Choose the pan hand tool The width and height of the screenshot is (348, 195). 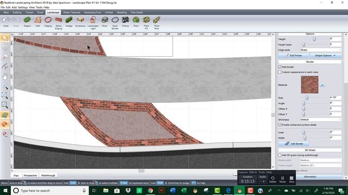tap(5, 76)
